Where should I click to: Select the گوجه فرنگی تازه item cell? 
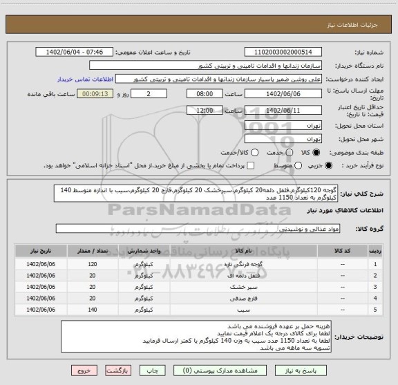(x=243, y=264)
